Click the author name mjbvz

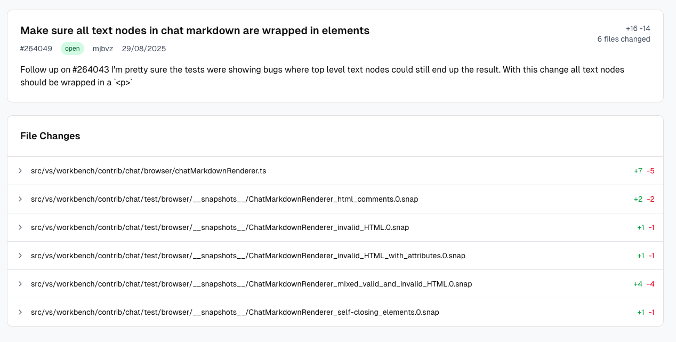click(103, 49)
